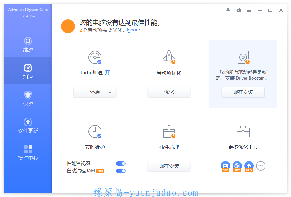Click the Advanced SystemCare title text

tap(28, 9)
